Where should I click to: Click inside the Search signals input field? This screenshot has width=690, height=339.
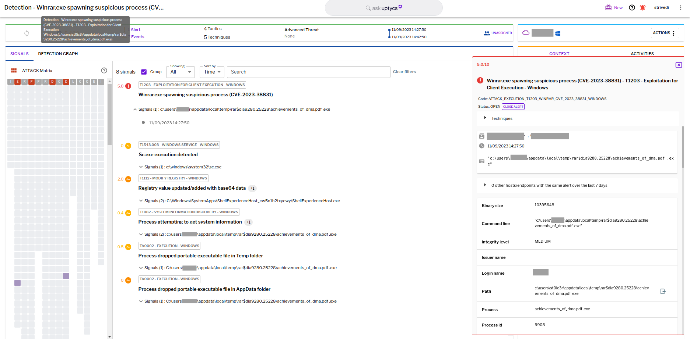point(308,72)
